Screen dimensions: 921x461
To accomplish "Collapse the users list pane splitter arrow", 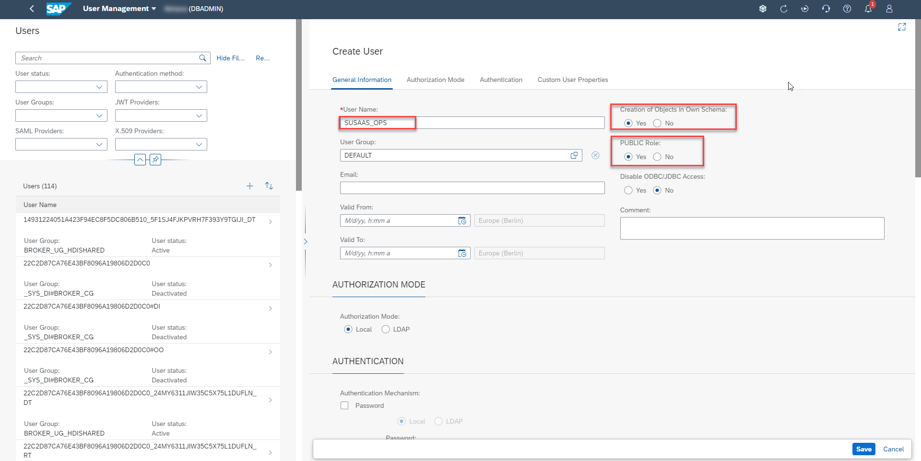I will point(306,242).
